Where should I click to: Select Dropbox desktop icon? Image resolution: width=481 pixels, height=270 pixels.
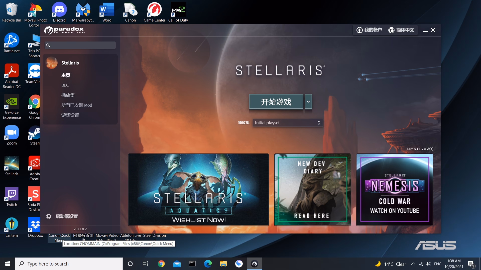click(x=35, y=227)
